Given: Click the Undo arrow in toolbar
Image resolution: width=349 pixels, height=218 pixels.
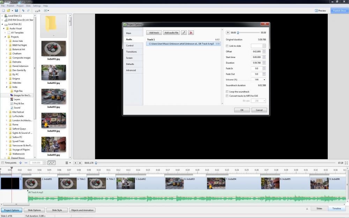Looking at the screenshot, I should point(23,10).
